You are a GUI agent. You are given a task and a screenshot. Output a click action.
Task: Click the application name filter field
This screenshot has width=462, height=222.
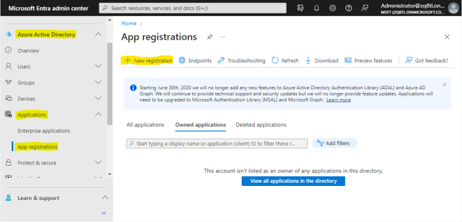pos(217,143)
